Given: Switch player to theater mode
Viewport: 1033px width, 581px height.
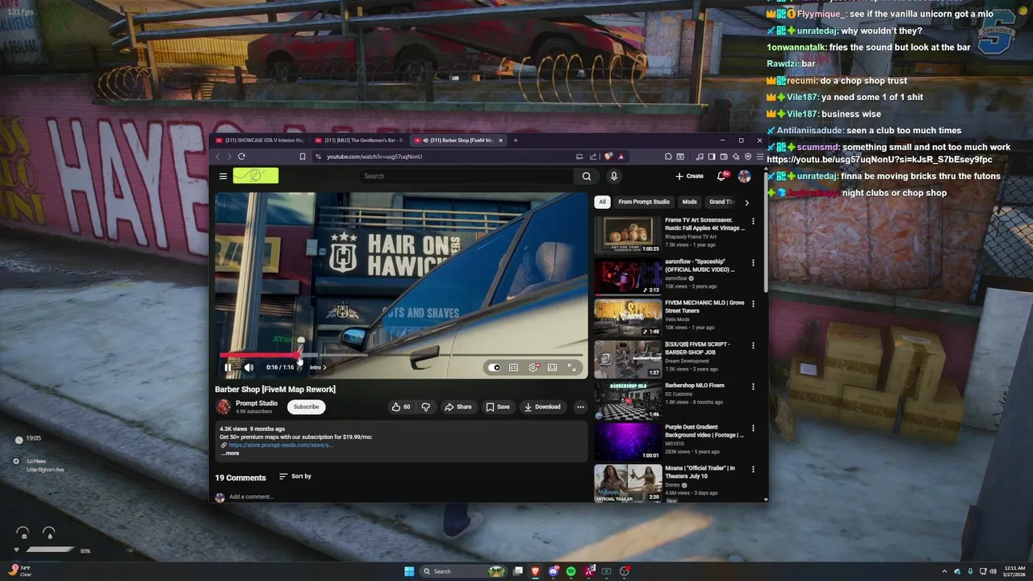Looking at the screenshot, I should coord(552,367).
